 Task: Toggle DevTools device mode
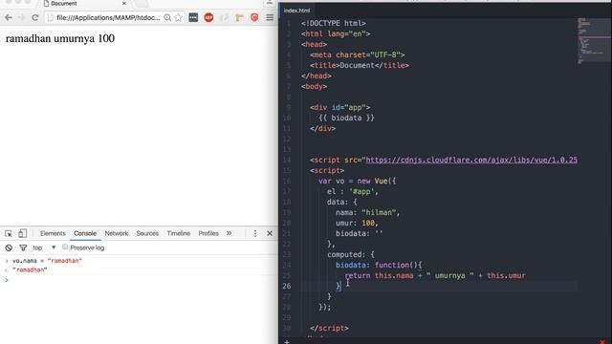pyautogui.click(x=23, y=233)
